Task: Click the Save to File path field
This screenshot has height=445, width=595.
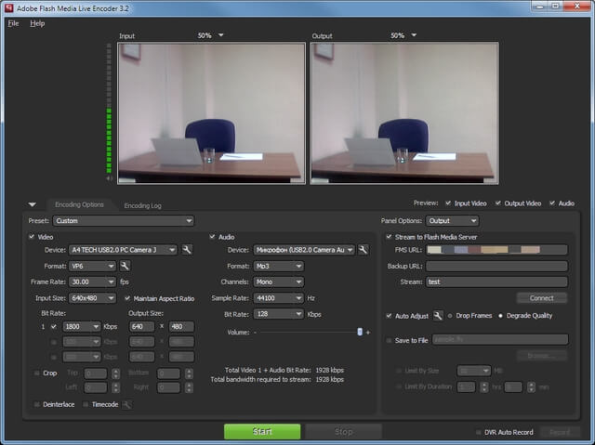Action: point(500,340)
